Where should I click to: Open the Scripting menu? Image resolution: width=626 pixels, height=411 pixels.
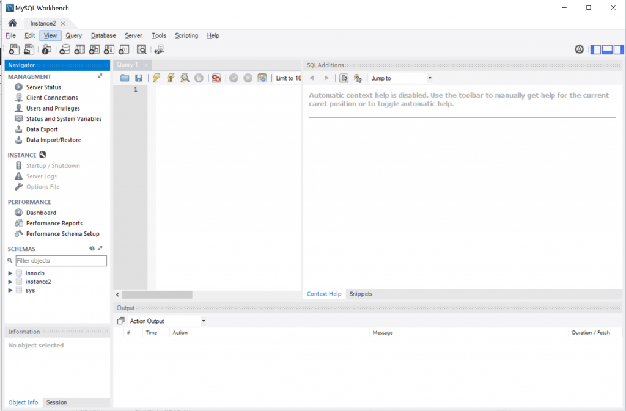click(x=186, y=35)
